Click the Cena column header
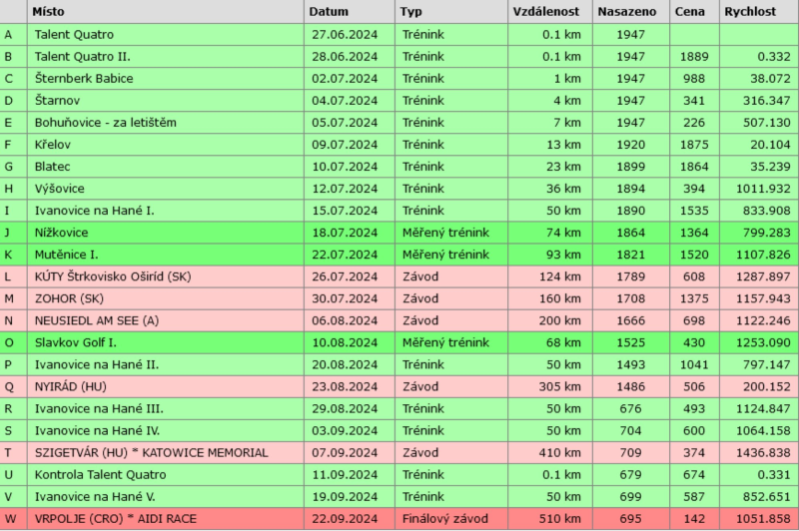Screen dimensions: 799x531 click(687, 12)
